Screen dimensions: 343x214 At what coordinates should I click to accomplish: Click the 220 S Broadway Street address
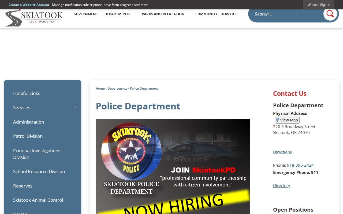coord(294,127)
